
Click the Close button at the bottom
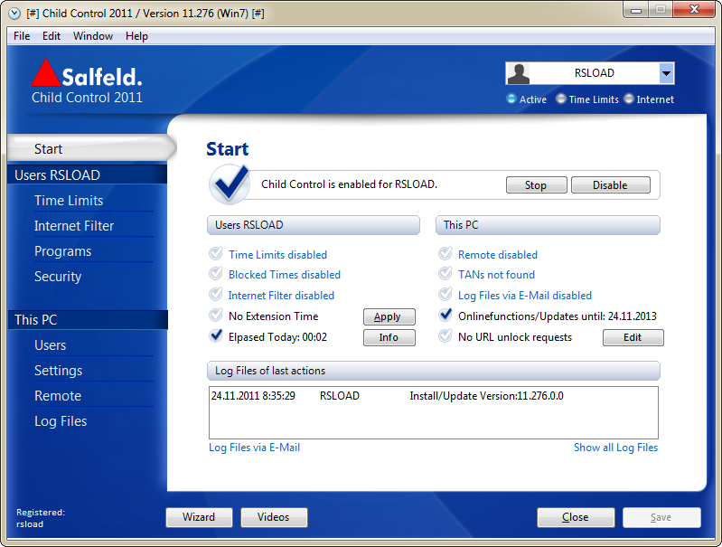coord(576,517)
